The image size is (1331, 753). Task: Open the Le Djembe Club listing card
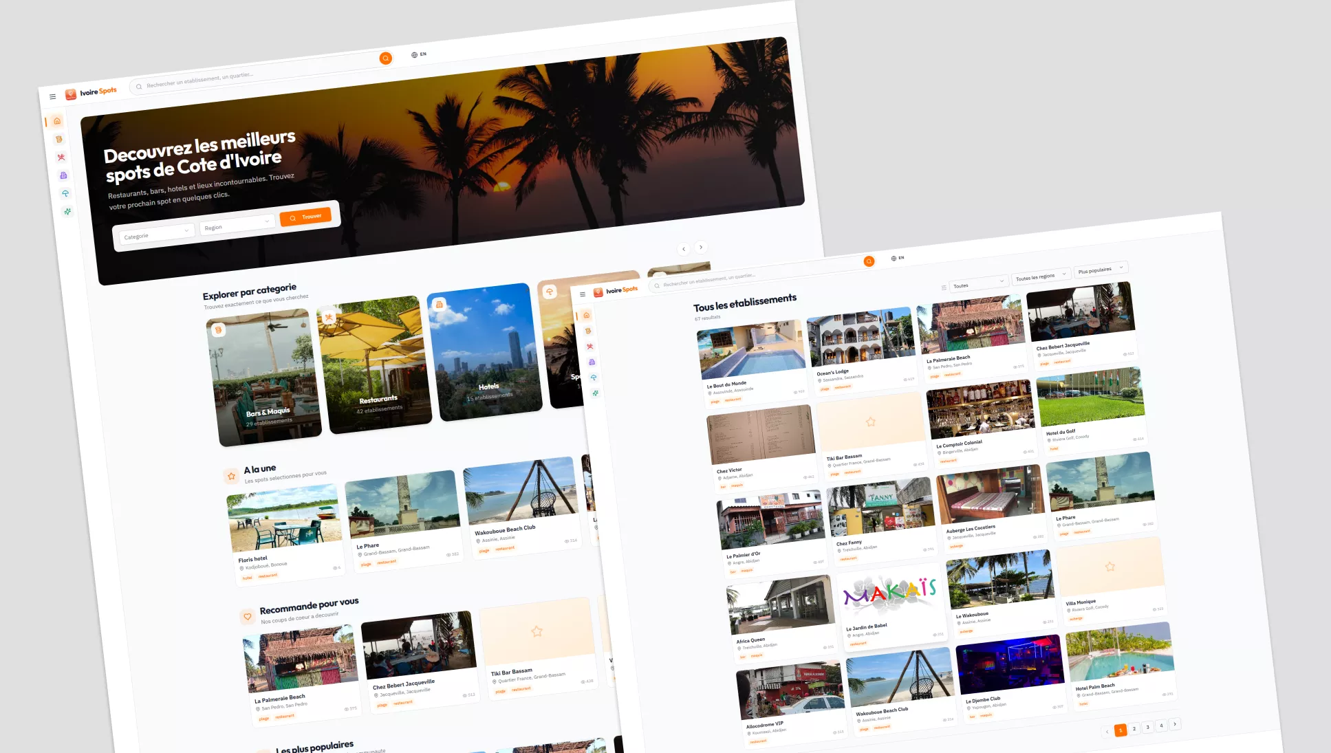coord(1012,678)
